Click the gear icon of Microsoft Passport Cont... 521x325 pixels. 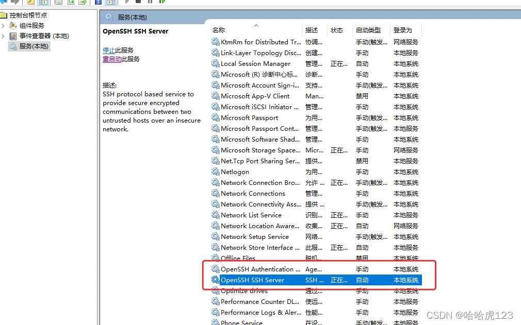tap(215, 128)
